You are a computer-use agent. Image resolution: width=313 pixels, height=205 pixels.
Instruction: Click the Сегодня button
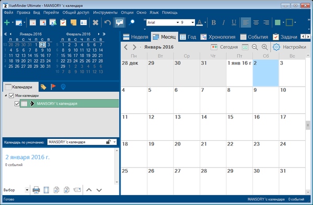224,47
